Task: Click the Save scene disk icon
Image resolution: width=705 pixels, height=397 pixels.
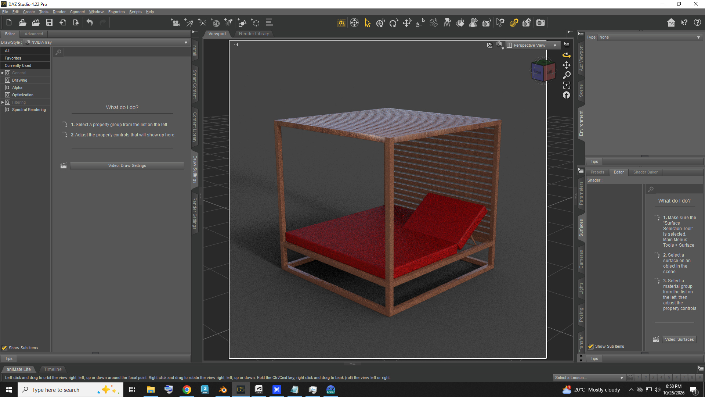Action: click(49, 23)
